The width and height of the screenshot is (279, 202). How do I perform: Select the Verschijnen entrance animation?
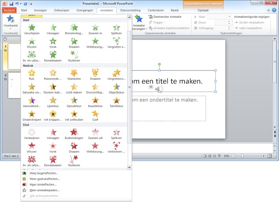click(31, 30)
